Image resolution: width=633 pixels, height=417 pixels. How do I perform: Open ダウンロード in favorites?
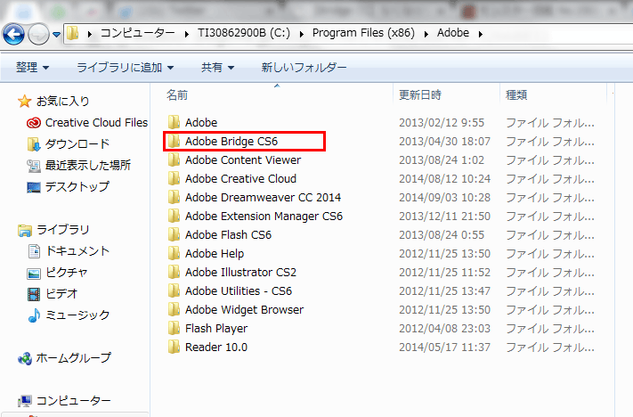(77, 143)
